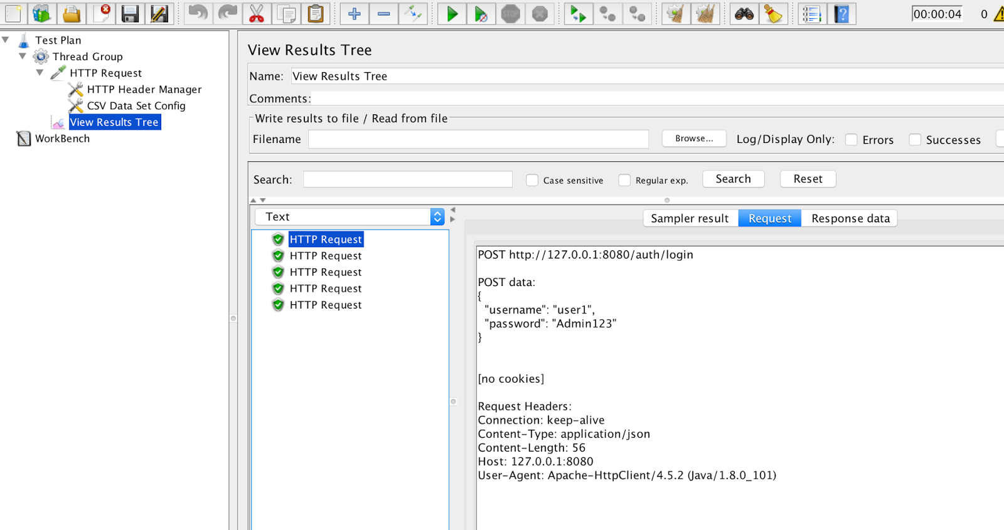1004x530 pixels.
Task: Click the Filename input field
Action: (478, 139)
